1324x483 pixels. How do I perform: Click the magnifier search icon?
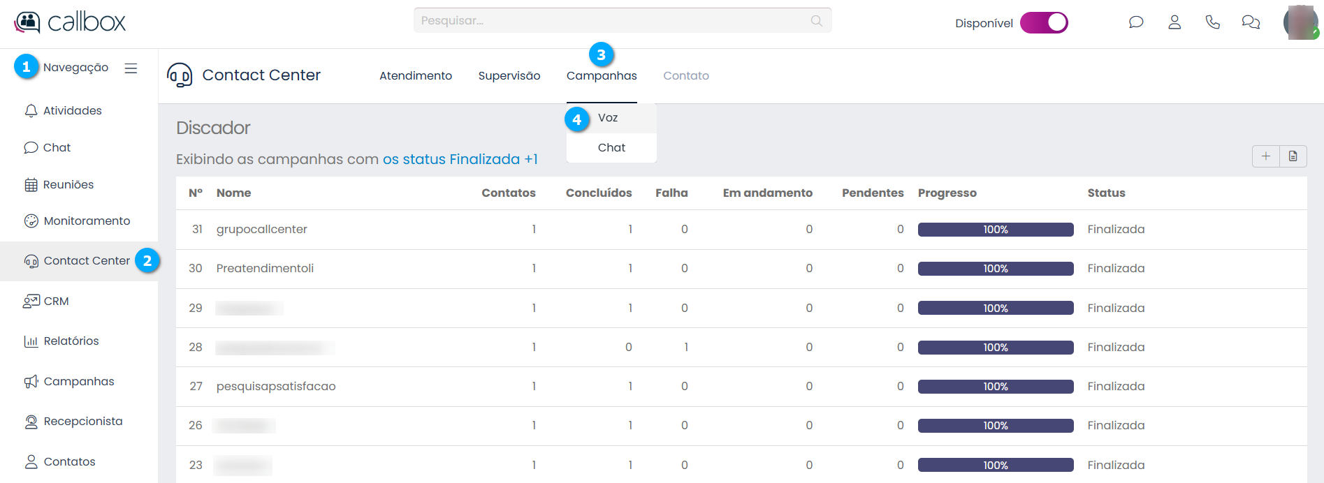[816, 21]
